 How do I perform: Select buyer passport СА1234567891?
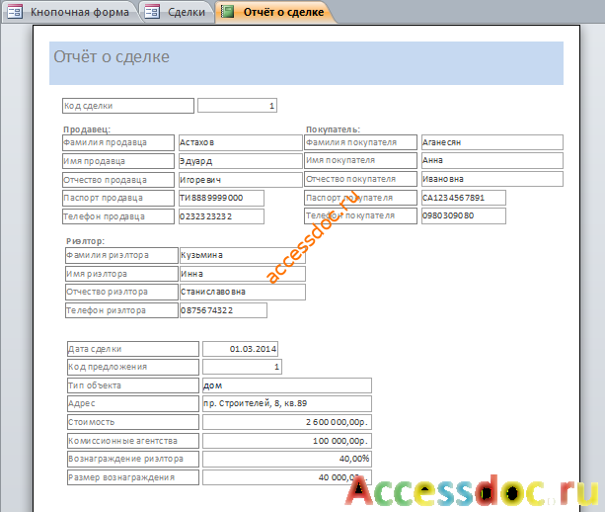464,198
